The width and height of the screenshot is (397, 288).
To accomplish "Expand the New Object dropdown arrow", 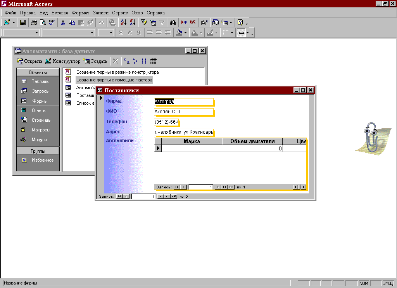I will click(231, 23).
